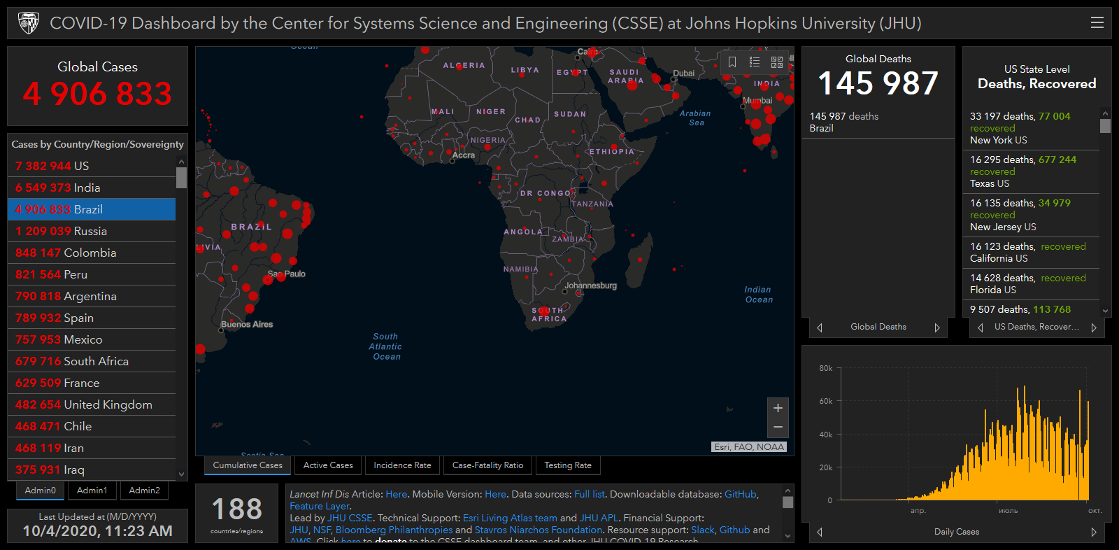Open Incidence Rate tab
1119x550 pixels.
pyautogui.click(x=402, y=465)
